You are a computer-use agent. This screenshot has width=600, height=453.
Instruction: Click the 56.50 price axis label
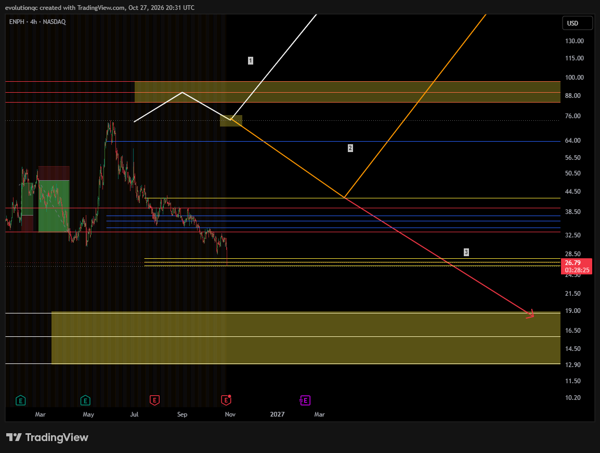573,158
